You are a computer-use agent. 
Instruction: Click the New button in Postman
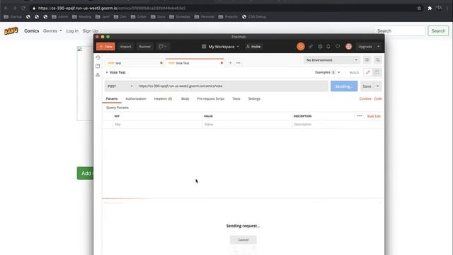(105, 47)
